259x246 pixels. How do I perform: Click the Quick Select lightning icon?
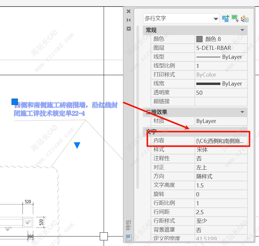pos(244,18)
